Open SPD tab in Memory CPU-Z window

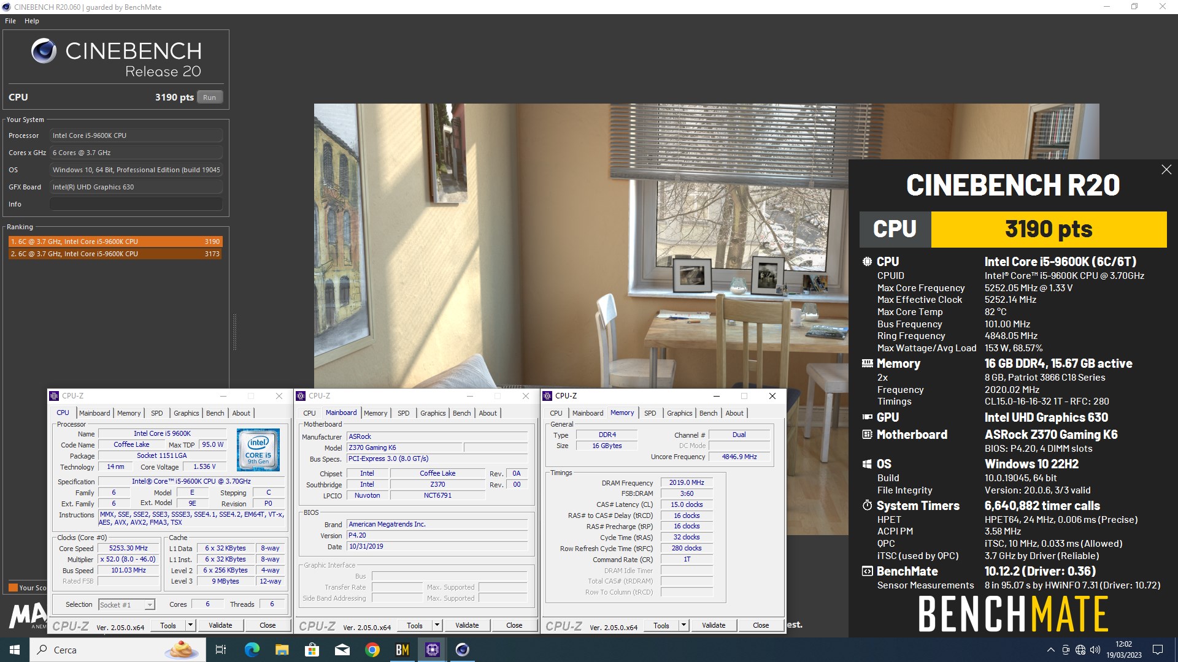pos(650,413)
